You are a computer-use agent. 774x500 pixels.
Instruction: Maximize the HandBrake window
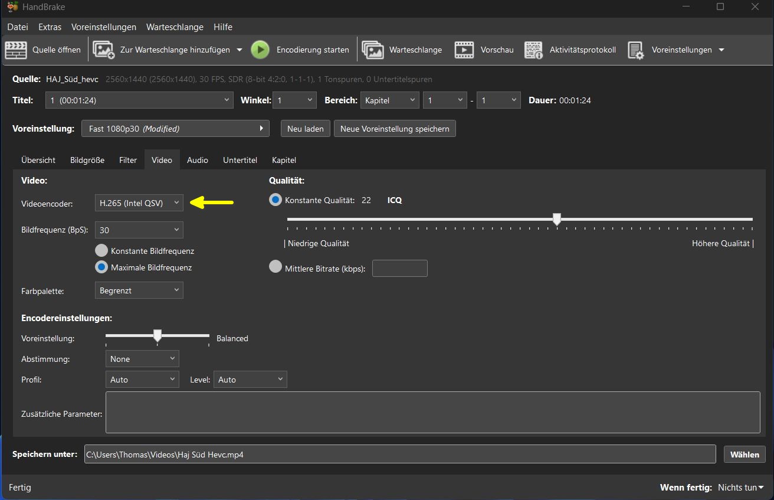[720, 7]
